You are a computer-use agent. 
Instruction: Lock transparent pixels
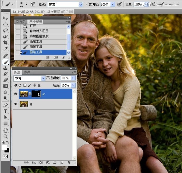click(x=25, y=85)
